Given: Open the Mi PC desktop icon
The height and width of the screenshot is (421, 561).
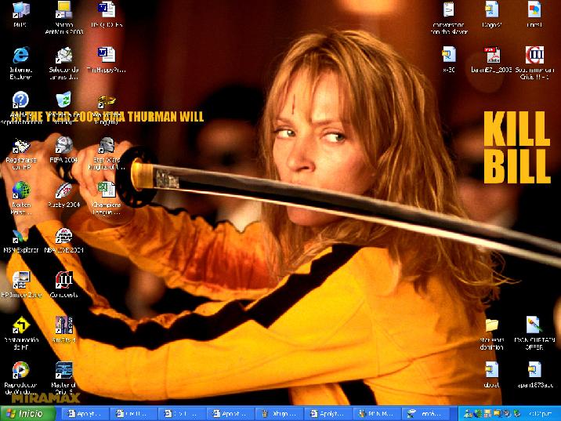Looking at the screenshot, I should tap(21, 10).
